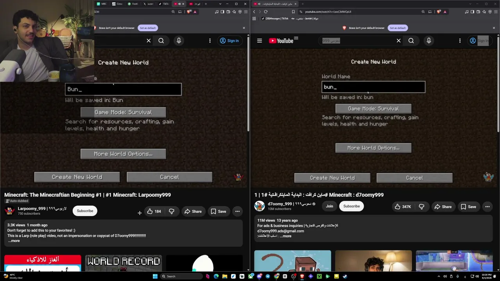Open Brave Shields in d7oomy999 window
The width and height of the screenshot is (500, 281).
[439, 12]
